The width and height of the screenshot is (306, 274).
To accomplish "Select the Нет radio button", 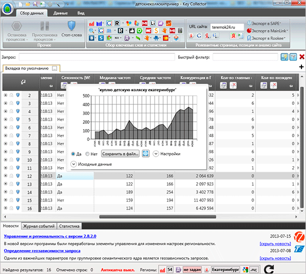I will [88, 154].
